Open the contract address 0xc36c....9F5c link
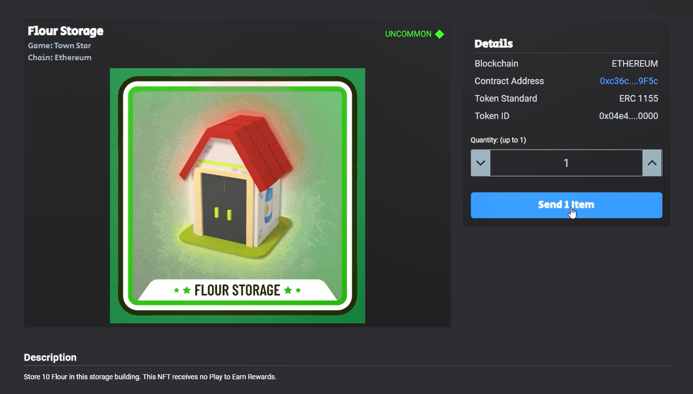Screen dimensions: 693x394 [629, 81]
